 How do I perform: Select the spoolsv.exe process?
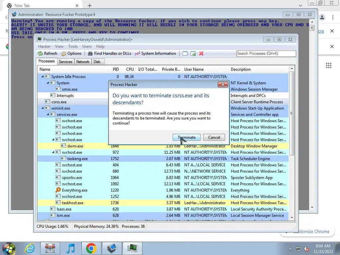click(163, 177)
